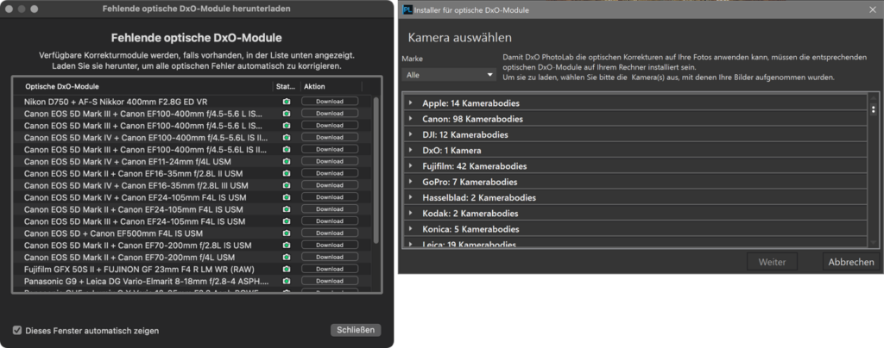Open the Marke dropdown showing 'Alle'
The image size is (884, 348).
point(449,75)
